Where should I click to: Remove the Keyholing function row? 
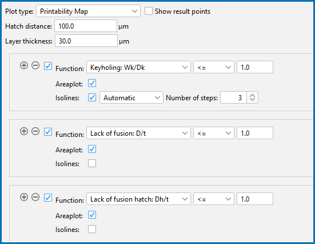point(35,65)
